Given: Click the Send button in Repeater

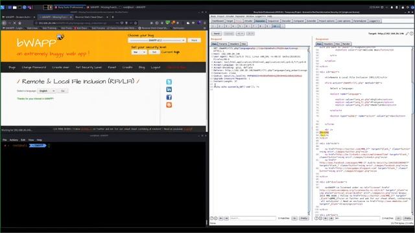Looking at the screenshot, I should tap(217, 34).
